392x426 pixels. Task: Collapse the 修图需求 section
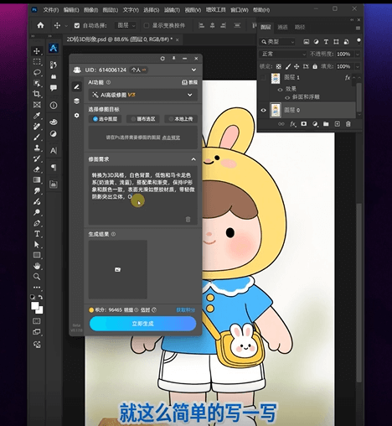coord(193,159)
